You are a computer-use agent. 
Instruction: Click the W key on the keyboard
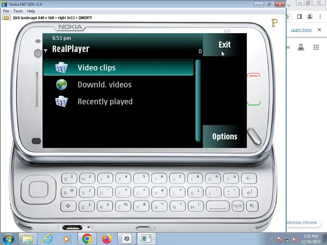(x=87, y=178)
